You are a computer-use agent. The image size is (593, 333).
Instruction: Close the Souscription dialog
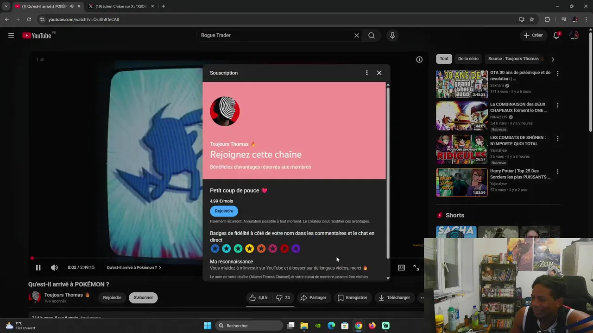(x=379, y=73)
